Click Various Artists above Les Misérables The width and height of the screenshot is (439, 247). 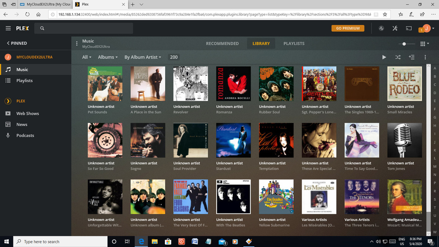[x=314, y=220]
